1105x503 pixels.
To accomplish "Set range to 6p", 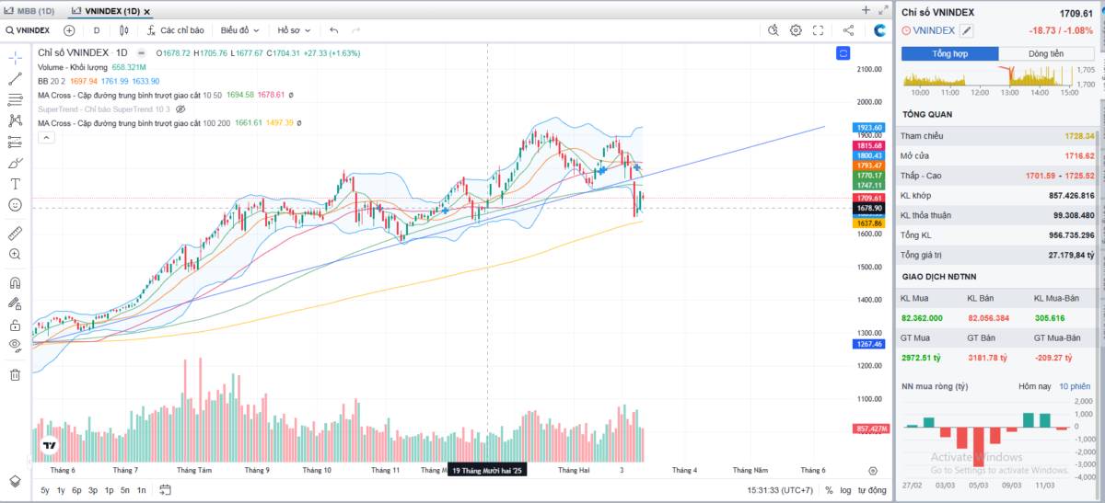I will point(77,490).
